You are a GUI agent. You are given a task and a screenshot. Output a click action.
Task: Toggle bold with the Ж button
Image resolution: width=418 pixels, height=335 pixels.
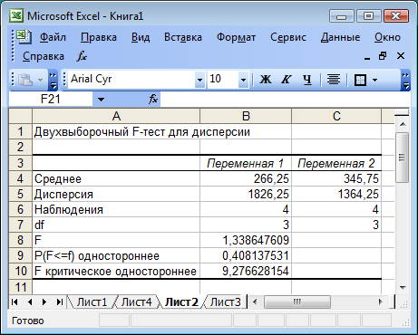click(x=266, y=80)
